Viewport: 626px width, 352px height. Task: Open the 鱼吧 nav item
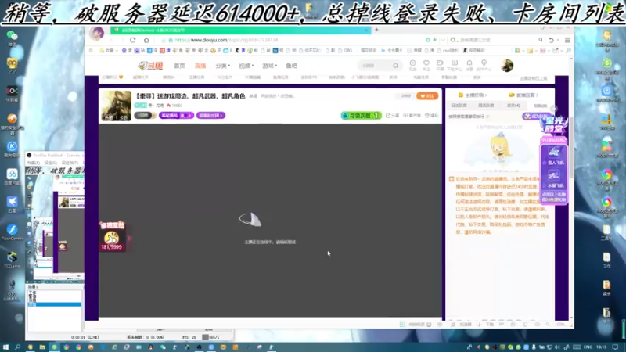291,66
